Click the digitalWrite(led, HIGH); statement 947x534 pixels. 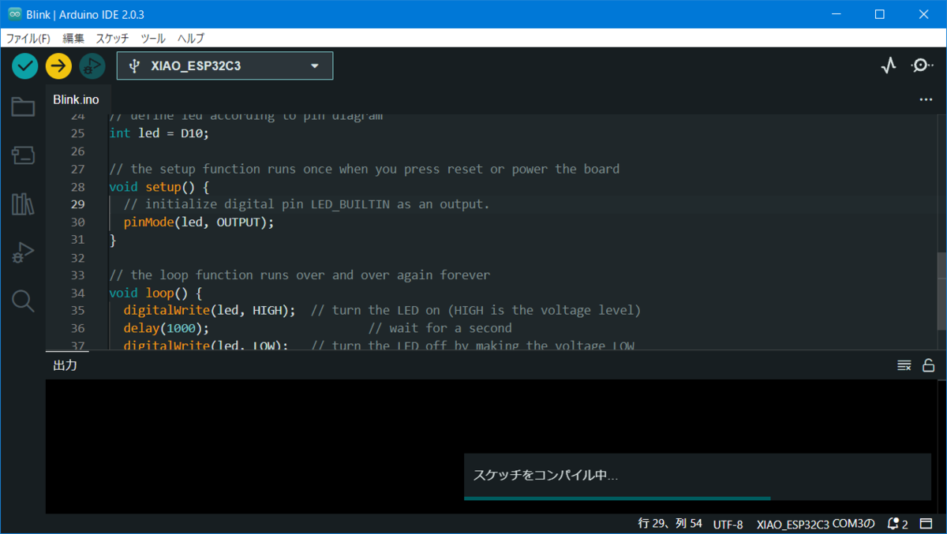(209, 310)
